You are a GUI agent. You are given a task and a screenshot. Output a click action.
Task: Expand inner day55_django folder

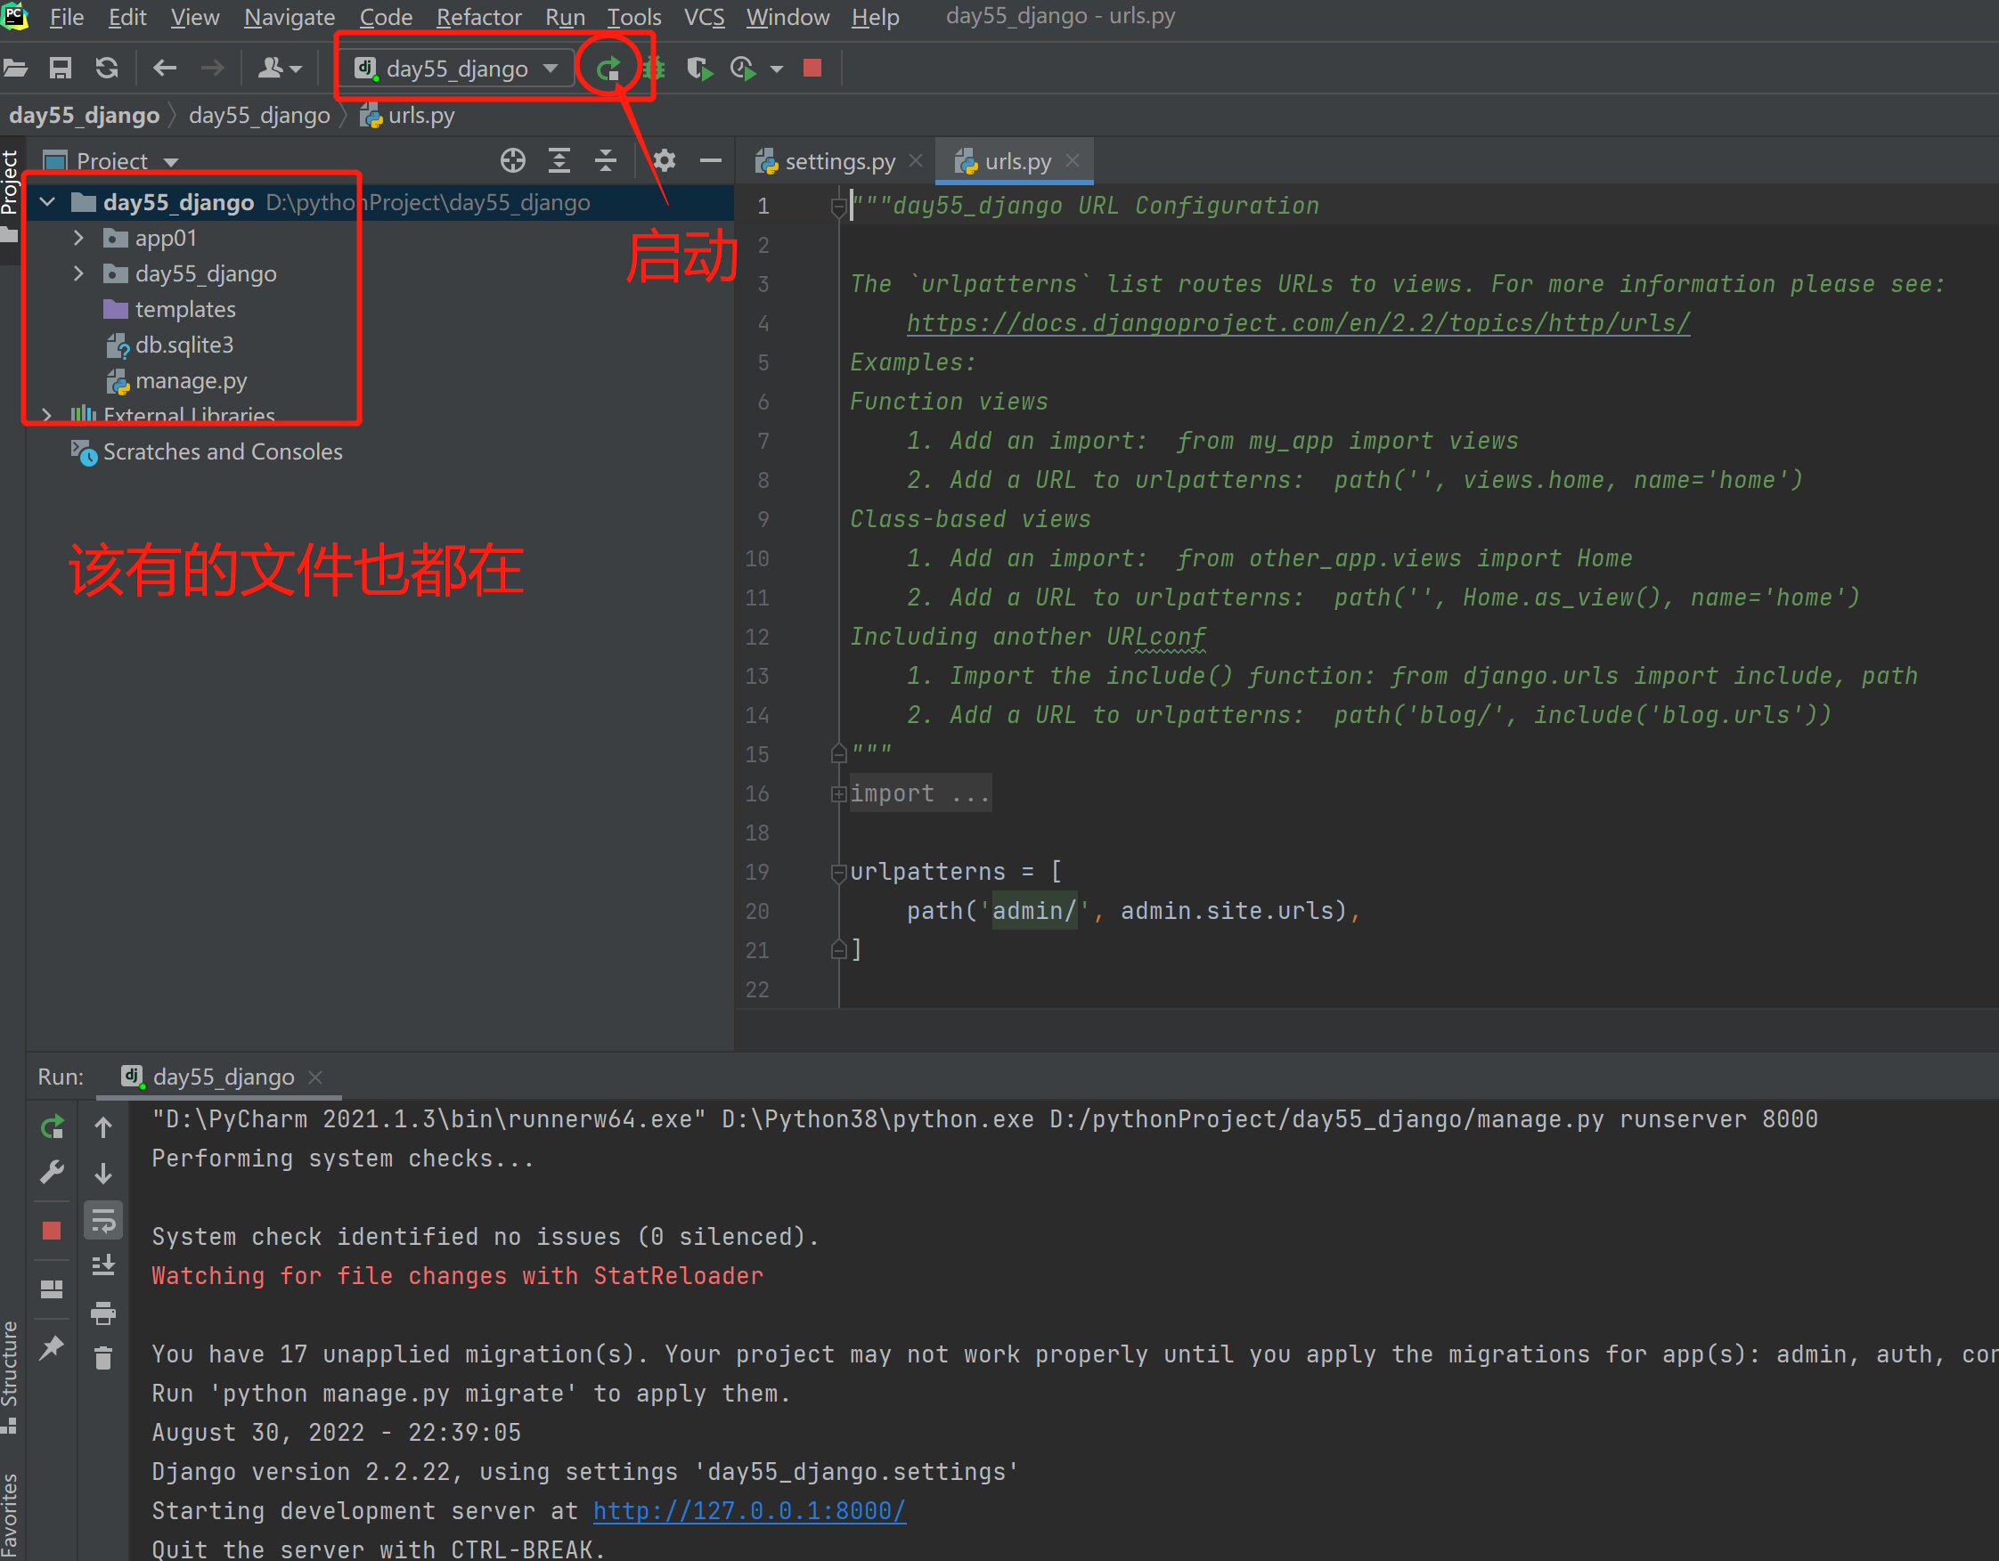(78, 273)
